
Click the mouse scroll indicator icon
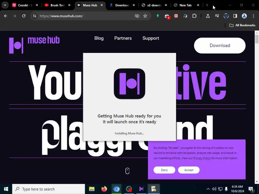pyautogui.click(x=127, y=171)
